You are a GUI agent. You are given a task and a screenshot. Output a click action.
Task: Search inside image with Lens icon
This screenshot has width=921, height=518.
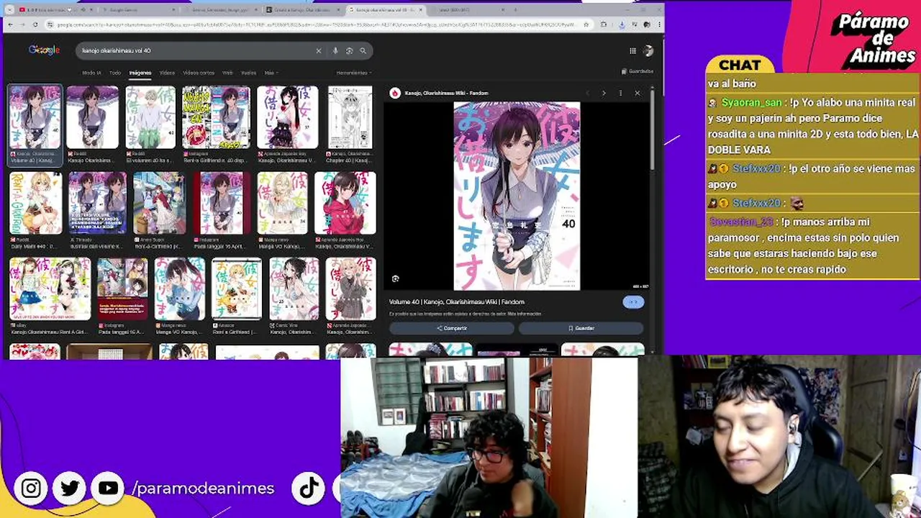tap(395, 278)
